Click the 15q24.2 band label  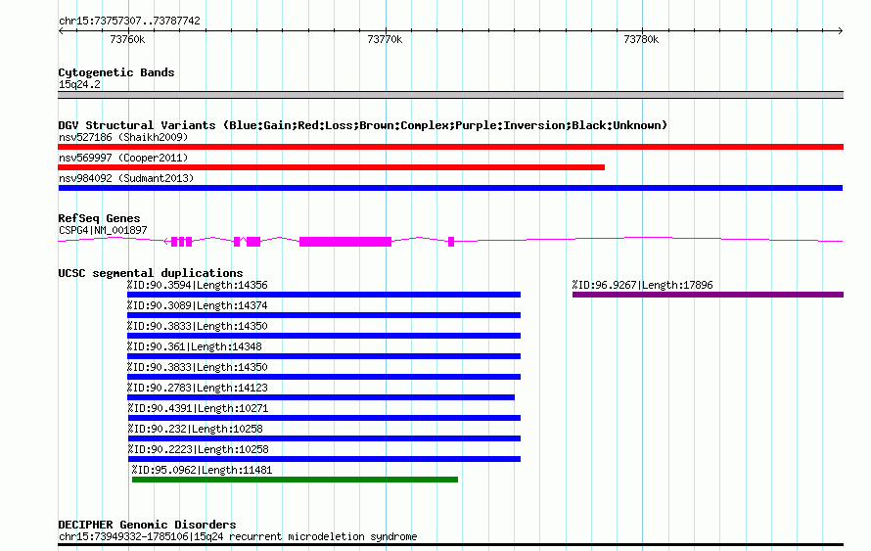coord(79,84)
